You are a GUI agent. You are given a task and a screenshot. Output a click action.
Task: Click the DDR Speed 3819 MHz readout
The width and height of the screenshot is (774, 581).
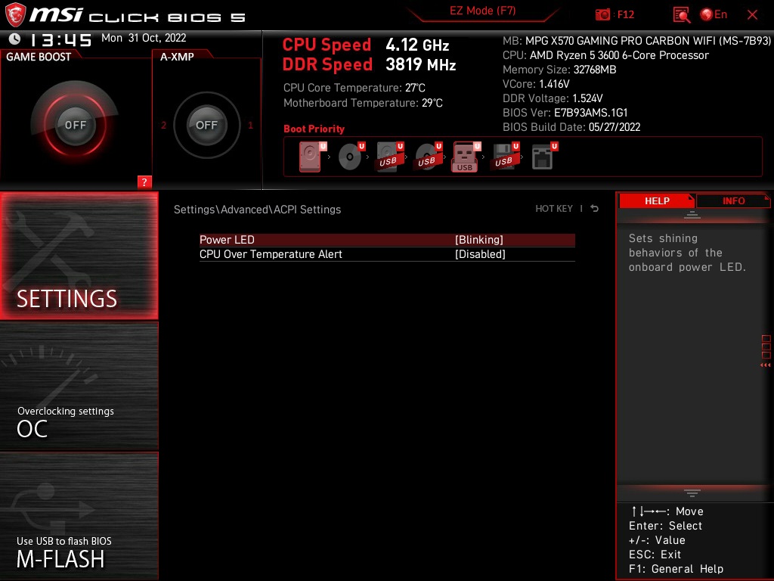369,65
